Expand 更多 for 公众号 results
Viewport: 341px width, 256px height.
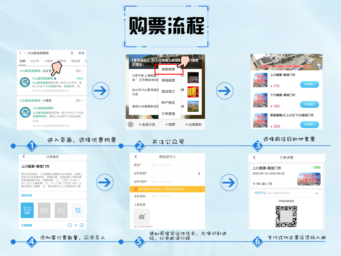[x=80, y=71]
